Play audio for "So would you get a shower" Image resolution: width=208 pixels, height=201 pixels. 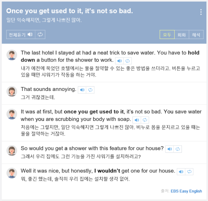point(169,149)
